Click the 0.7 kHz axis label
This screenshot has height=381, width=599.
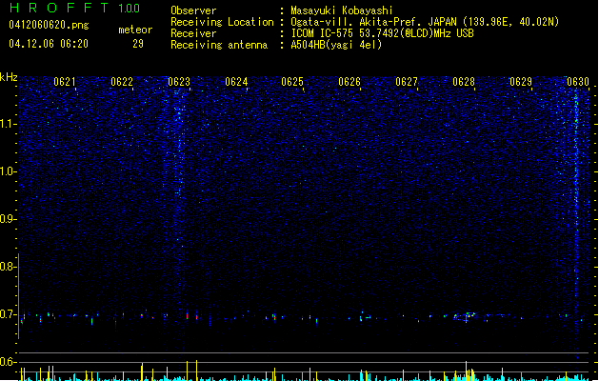(x=9, y=314)
